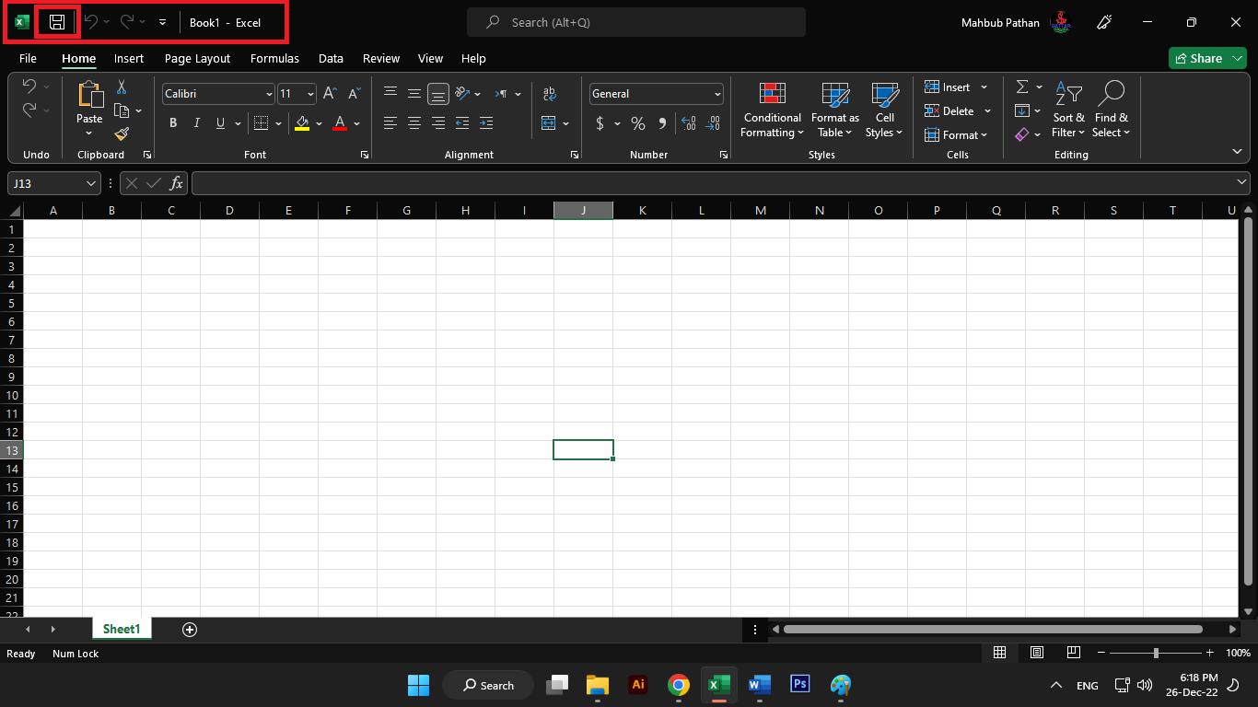The image size is (1258, 707).
Task: Click Insert cells button
Action: click(x=948, y=87)
